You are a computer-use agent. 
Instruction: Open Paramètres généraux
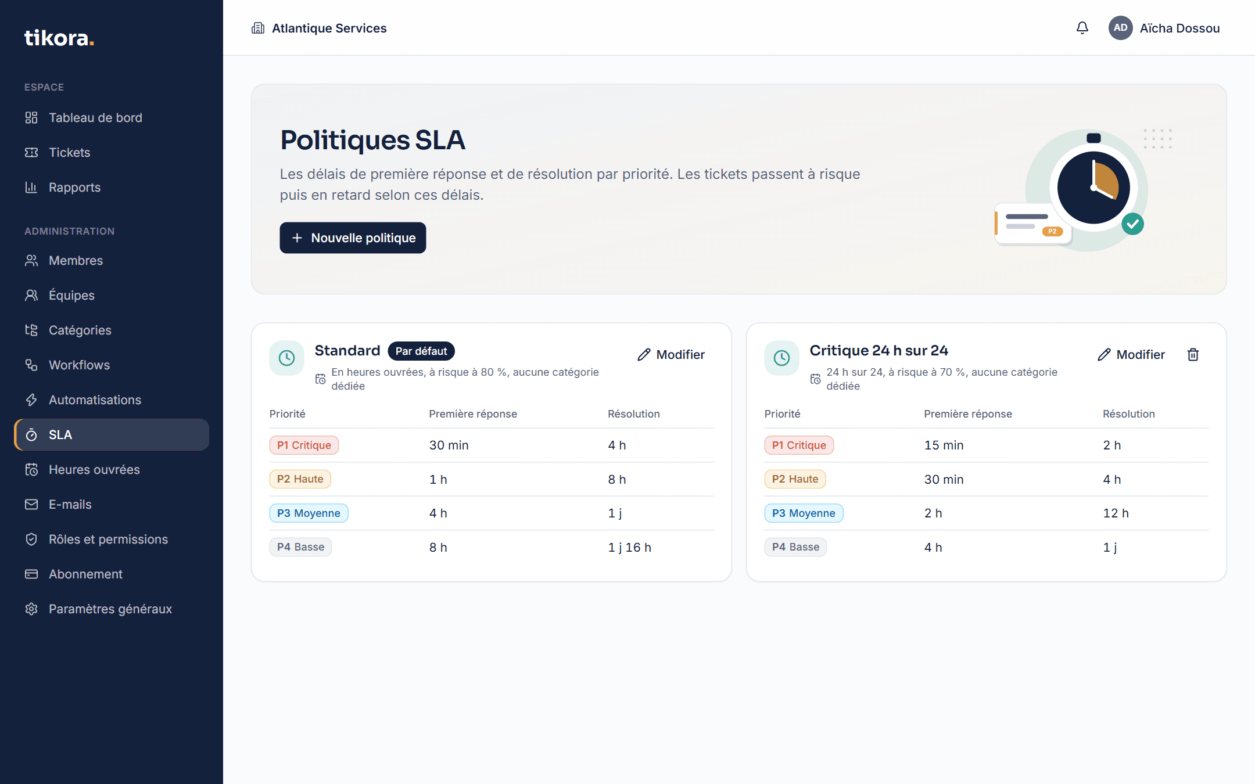click(x=112, y=609)
